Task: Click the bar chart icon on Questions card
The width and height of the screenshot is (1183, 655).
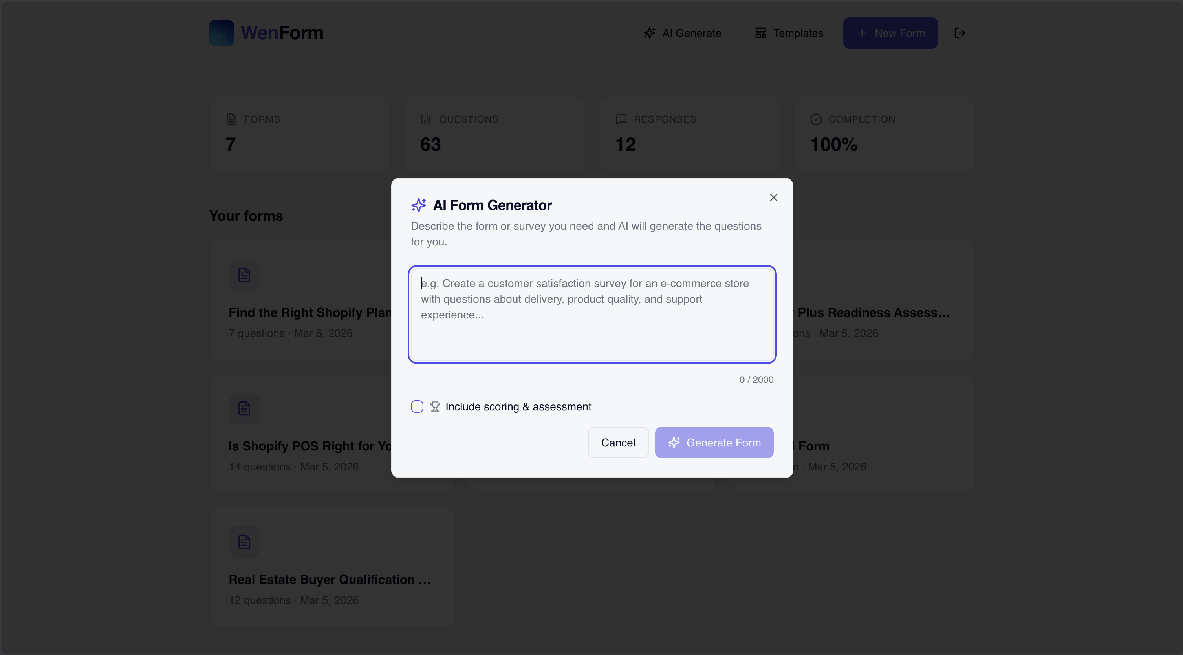Action: tap(427, 119)
